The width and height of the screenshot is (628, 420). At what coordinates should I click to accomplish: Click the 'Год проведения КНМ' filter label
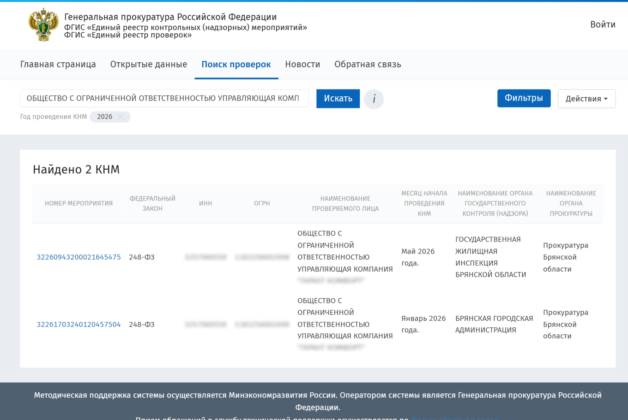[54, 117]
